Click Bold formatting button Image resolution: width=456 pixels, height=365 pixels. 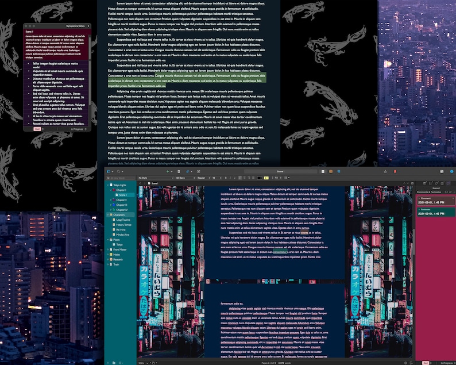click(226, 178)
